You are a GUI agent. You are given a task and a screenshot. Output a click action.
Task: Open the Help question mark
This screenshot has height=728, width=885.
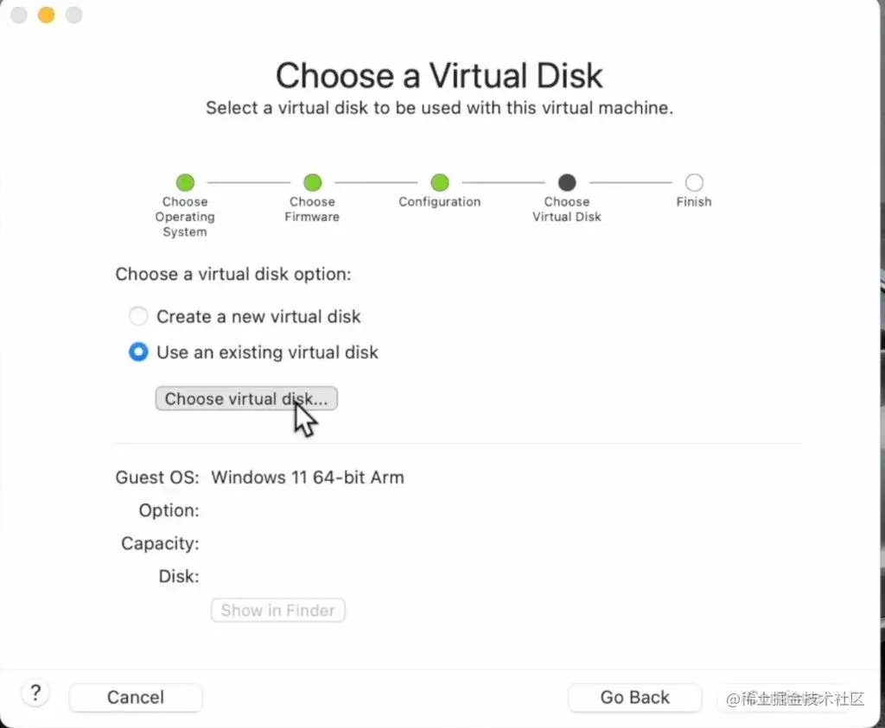35,693
